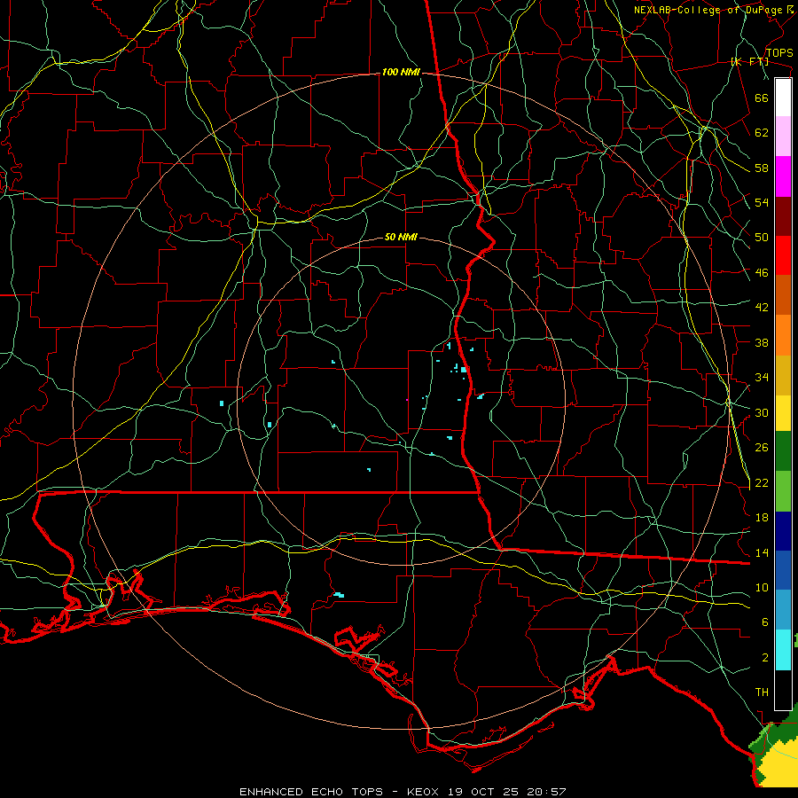Click the 42 legend value

point(762,307)
